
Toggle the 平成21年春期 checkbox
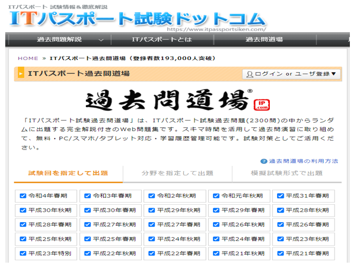(280, 254)
